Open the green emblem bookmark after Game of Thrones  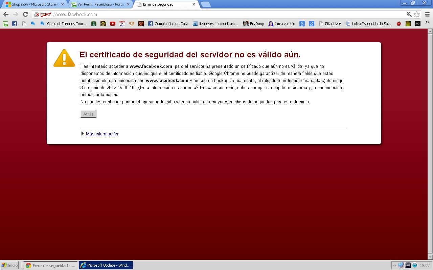[x=94, y=24]
